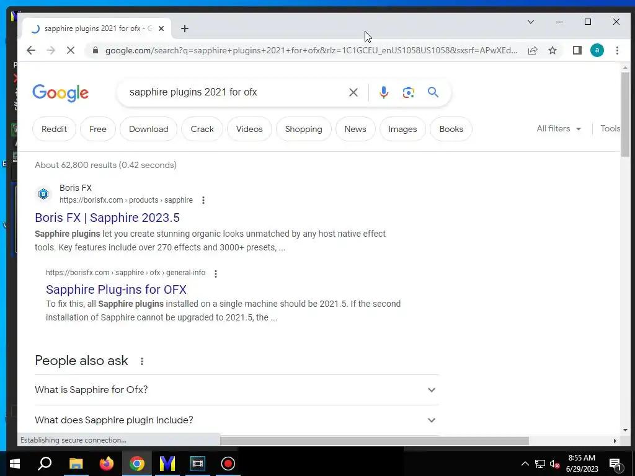
Task: Open the Windows Start menu
Action: point(15,464)
